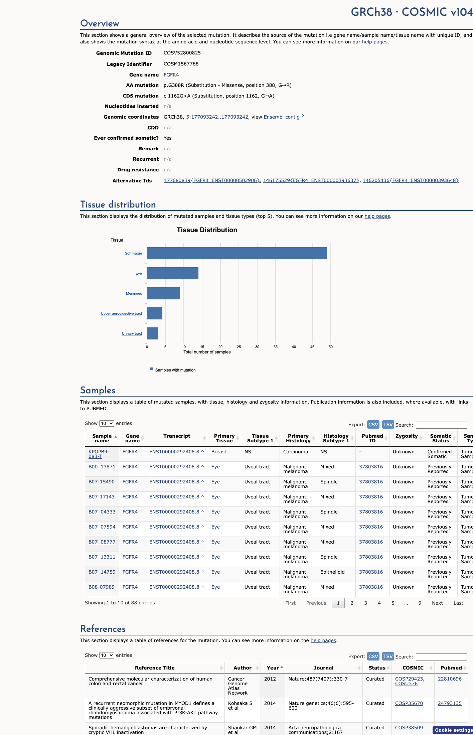Image resolution: width=473 pixels, height=735 pixels.
Task: Click the Soft tissue bar in the chart
Action: (237, 253)
